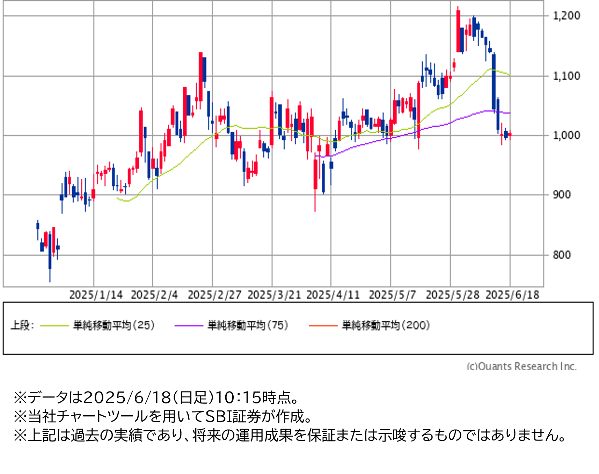Select the 単純移動平均(75) legend label
Screen dimensions: 599x474
(x=248, y=326)
